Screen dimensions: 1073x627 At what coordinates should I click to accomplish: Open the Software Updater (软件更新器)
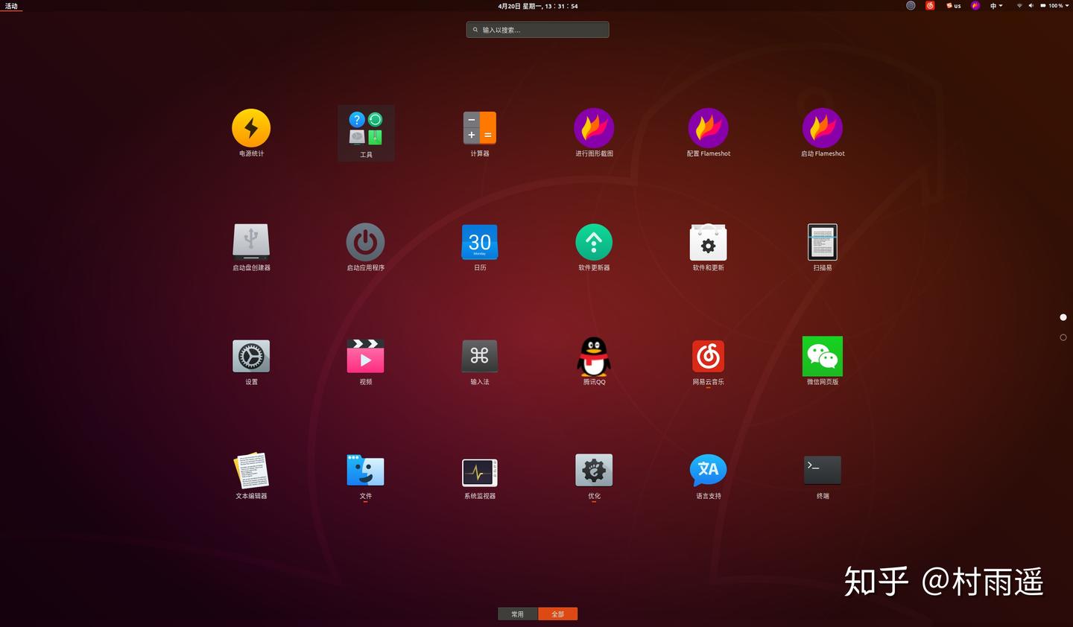[594, 243]
